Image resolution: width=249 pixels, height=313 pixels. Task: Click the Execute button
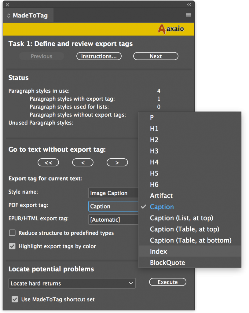168,282
